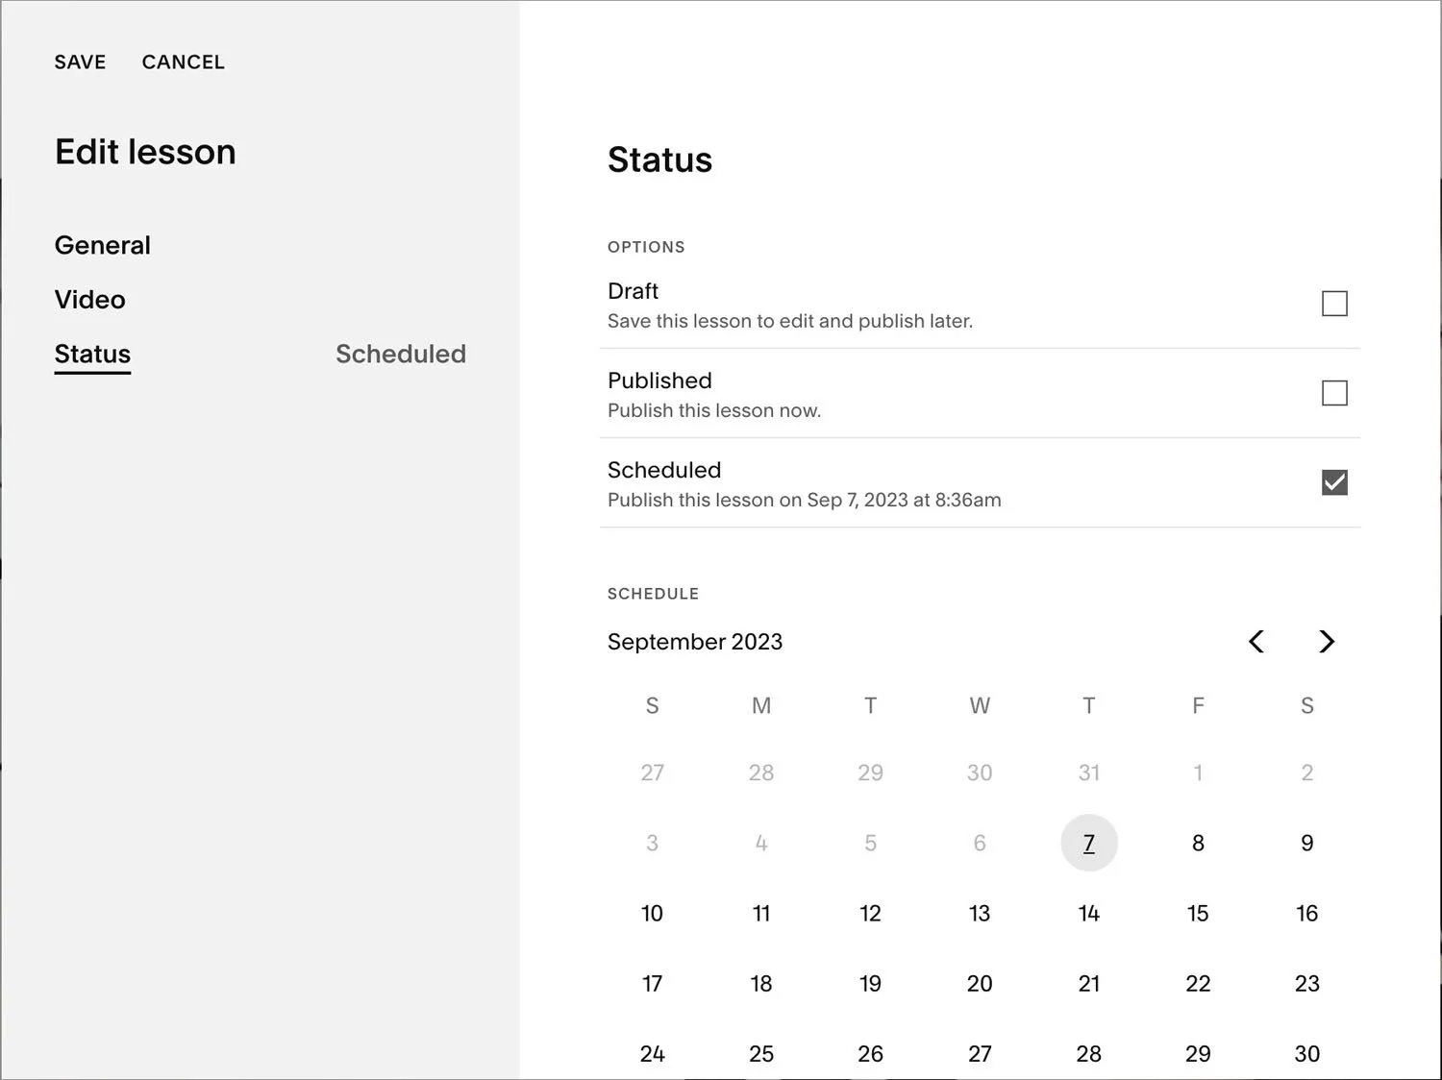Viewport: 1442px width, 1080px height.
Task: Open the Video section
Action: (x=90, y=300)
